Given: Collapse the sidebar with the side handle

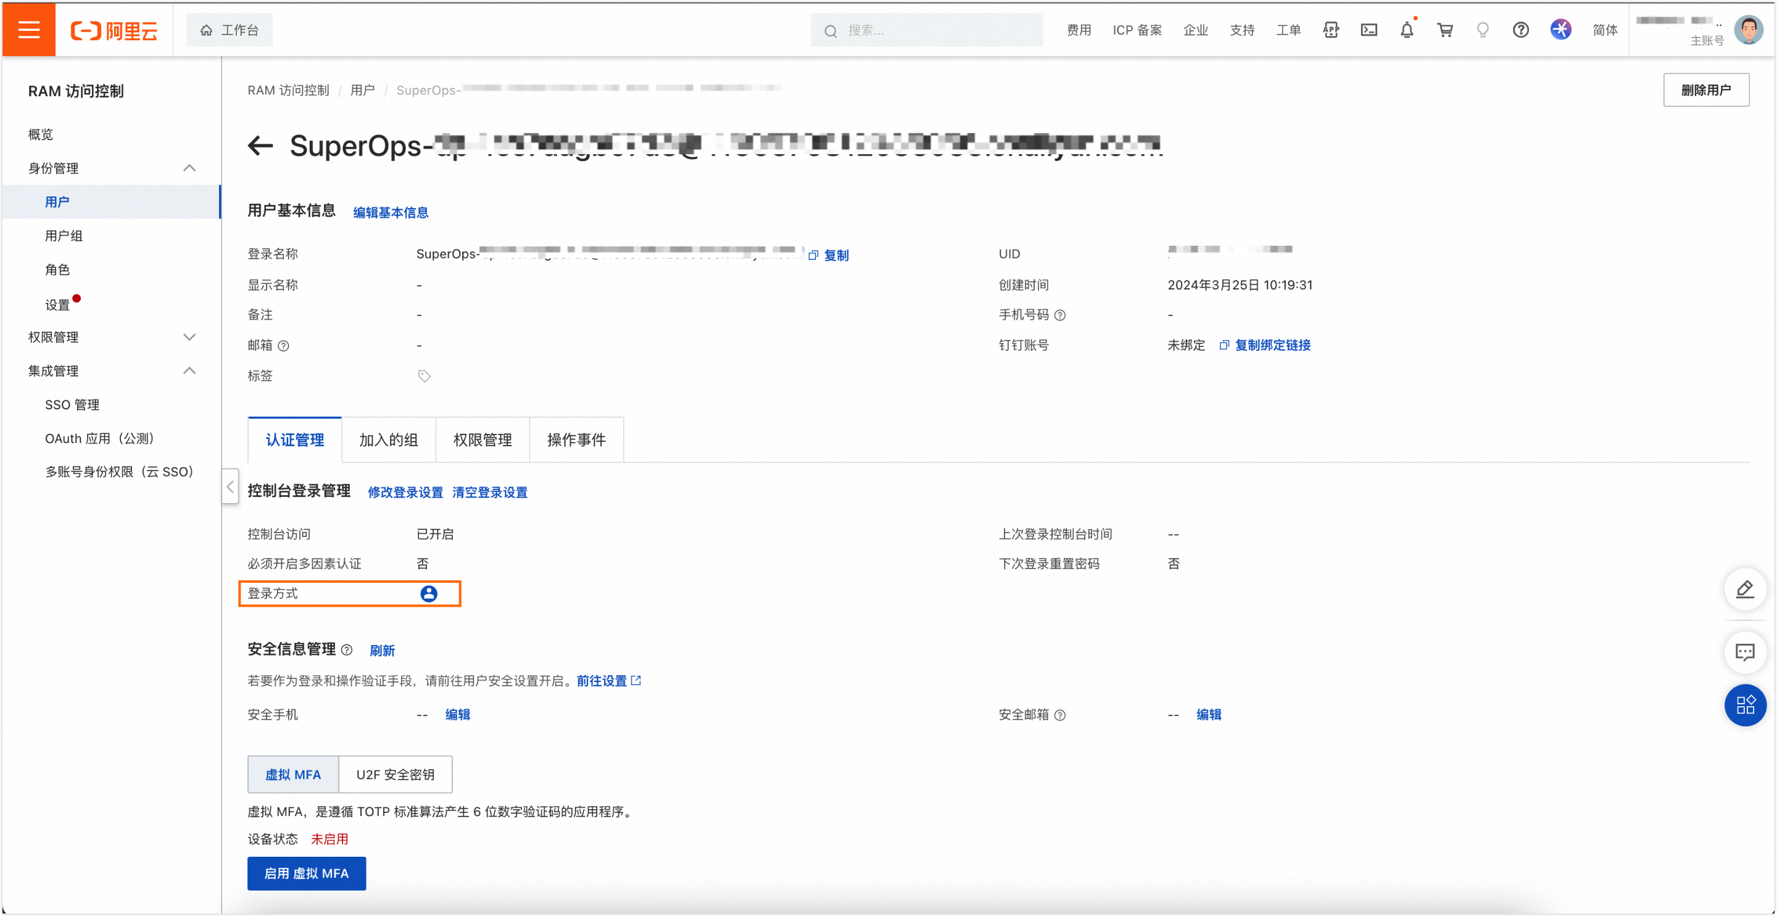Looking at the screenshot, I should coord(230,486).
